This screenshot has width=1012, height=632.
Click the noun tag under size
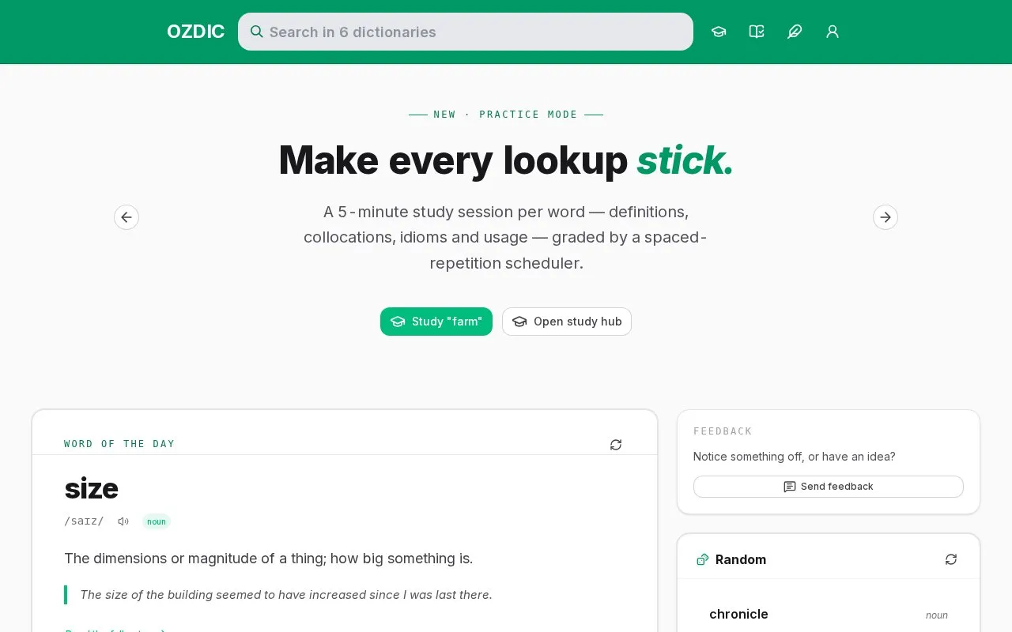tap(157, 521)
